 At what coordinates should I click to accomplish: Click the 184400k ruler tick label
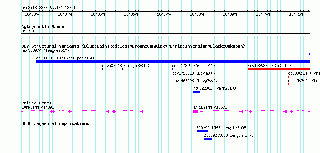click(264, 15)
